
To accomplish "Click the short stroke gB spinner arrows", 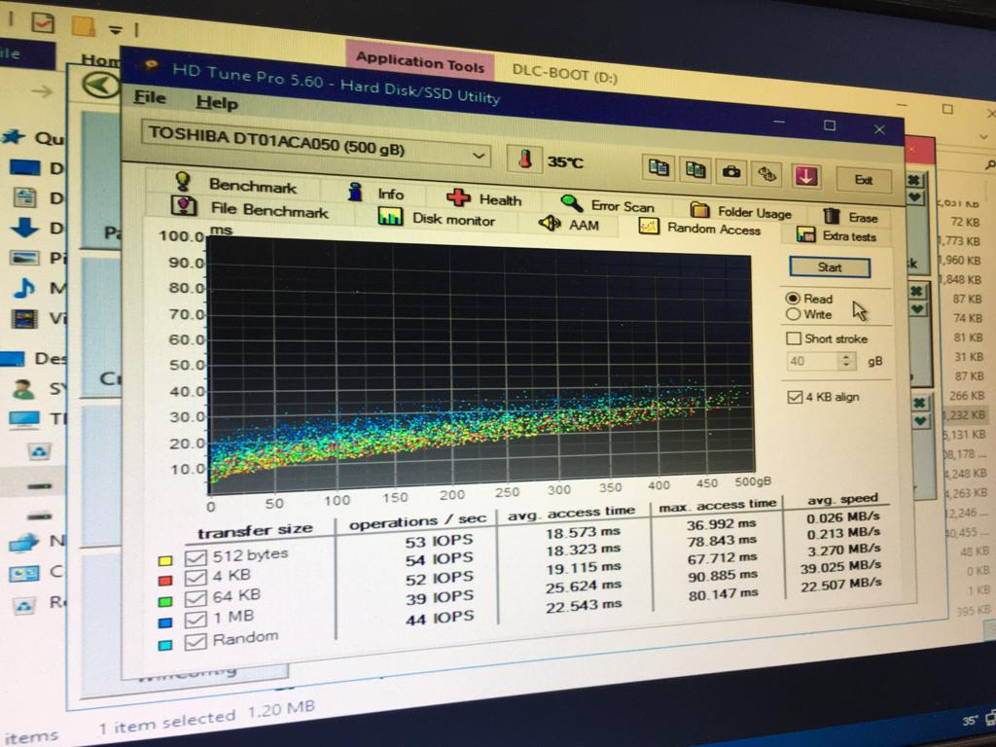I will [x=845, y=362].
